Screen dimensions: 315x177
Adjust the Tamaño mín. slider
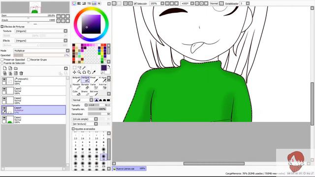97,109
